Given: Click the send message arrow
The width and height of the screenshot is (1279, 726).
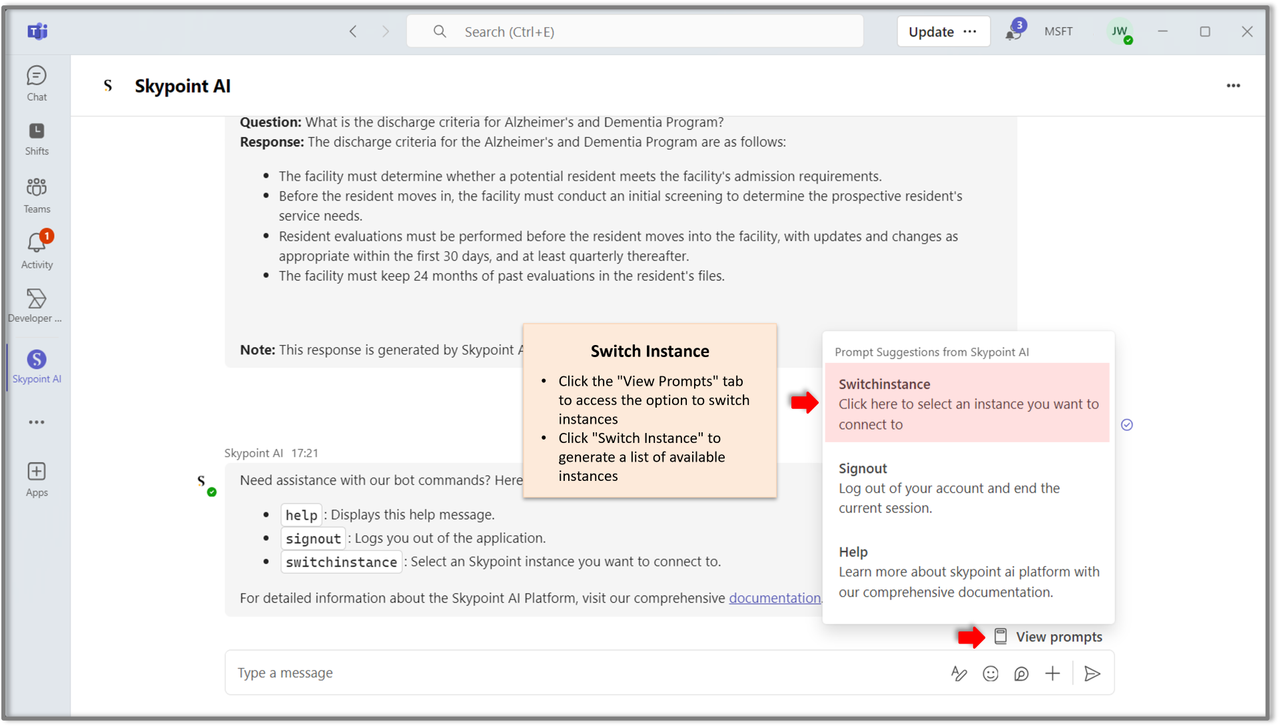Looking at the screenshot, I should point(1092,673).
